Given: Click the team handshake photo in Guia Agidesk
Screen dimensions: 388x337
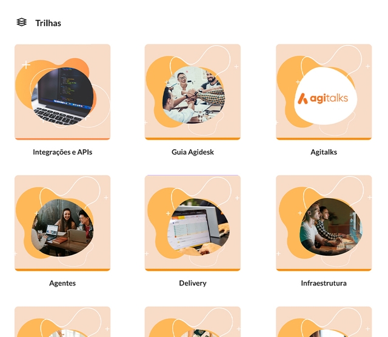Looking at the screenshot, I should pyautogui.click(x=193, y=95).
